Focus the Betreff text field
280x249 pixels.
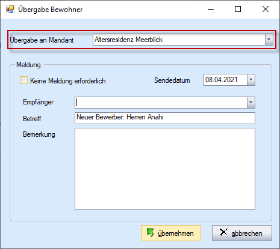(x=165, y=118)
